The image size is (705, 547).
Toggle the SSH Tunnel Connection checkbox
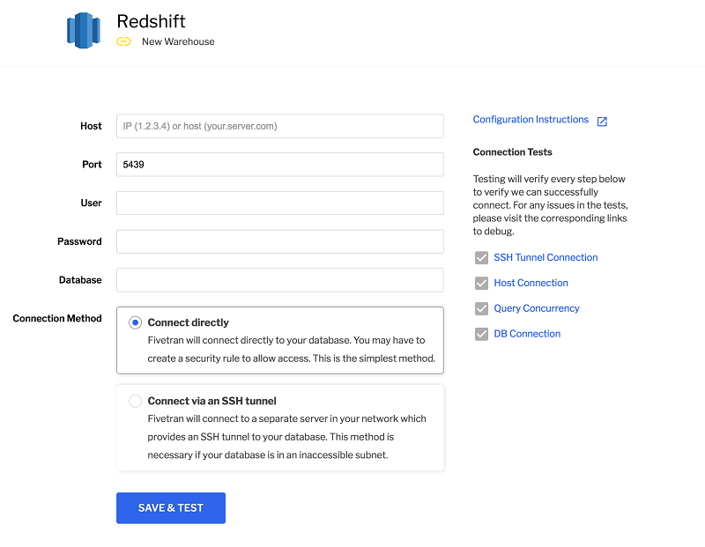click(x=481, y=258)
